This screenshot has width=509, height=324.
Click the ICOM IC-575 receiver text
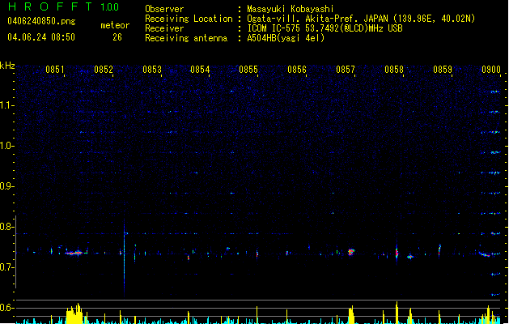(x=324, y=28)
